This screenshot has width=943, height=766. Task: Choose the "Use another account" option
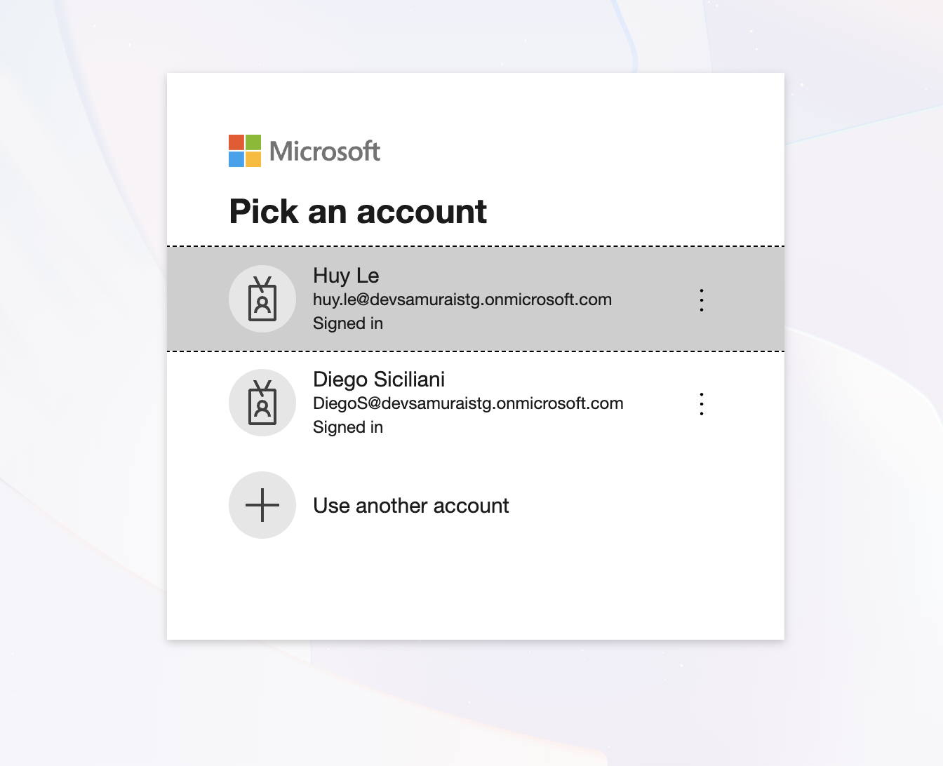(410, 506)
